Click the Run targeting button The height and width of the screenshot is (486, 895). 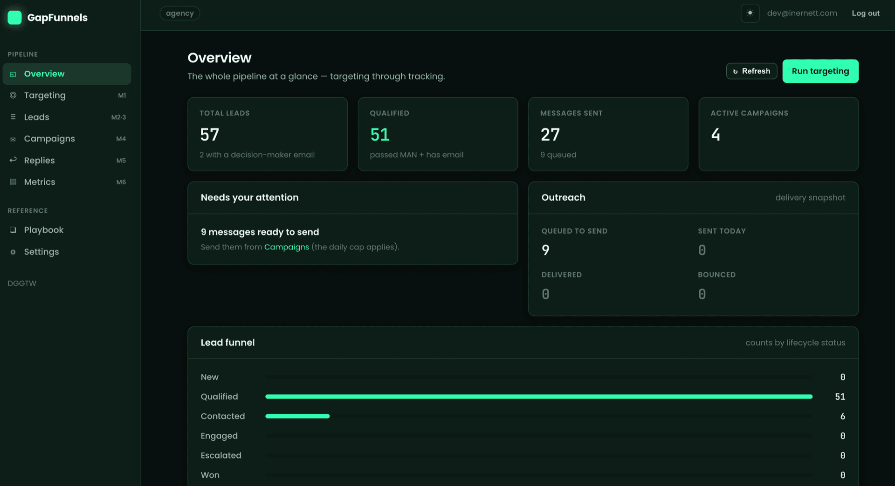tap(820, 71)
